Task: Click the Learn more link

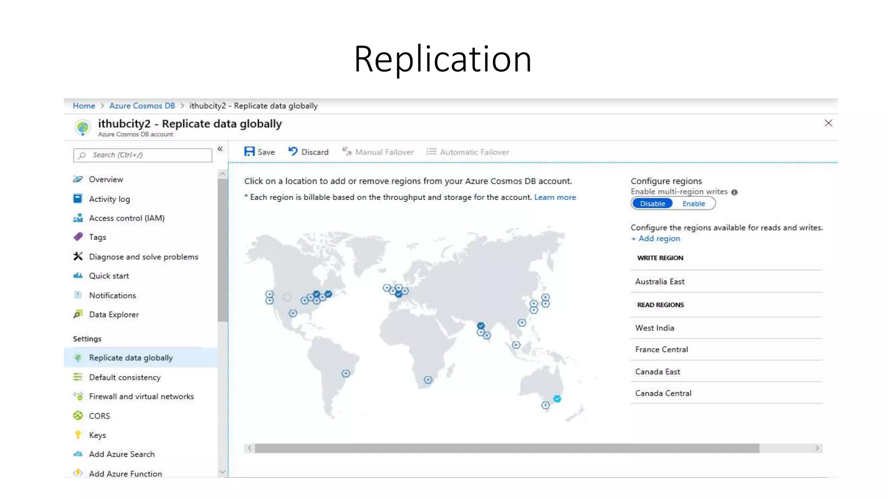Action: (555, 197)
